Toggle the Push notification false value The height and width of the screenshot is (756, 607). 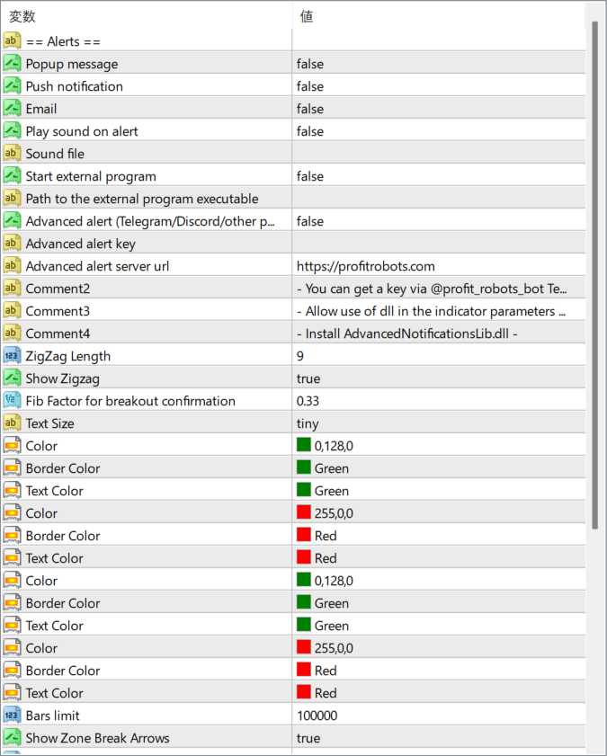pos(310,86)
